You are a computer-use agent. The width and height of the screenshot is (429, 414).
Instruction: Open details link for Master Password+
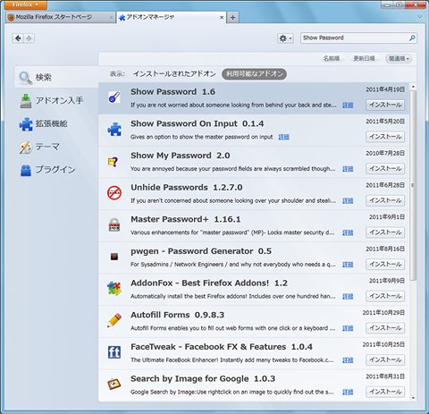click(x=348, y=232)
